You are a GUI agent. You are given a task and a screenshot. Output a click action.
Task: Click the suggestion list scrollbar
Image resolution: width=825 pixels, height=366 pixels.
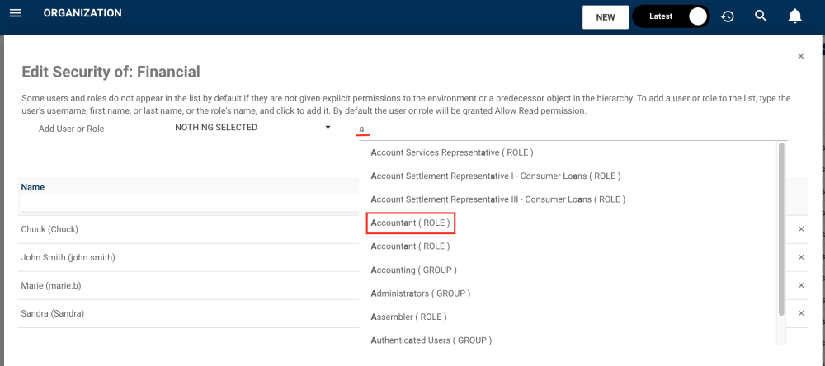(x=782, y=231)
